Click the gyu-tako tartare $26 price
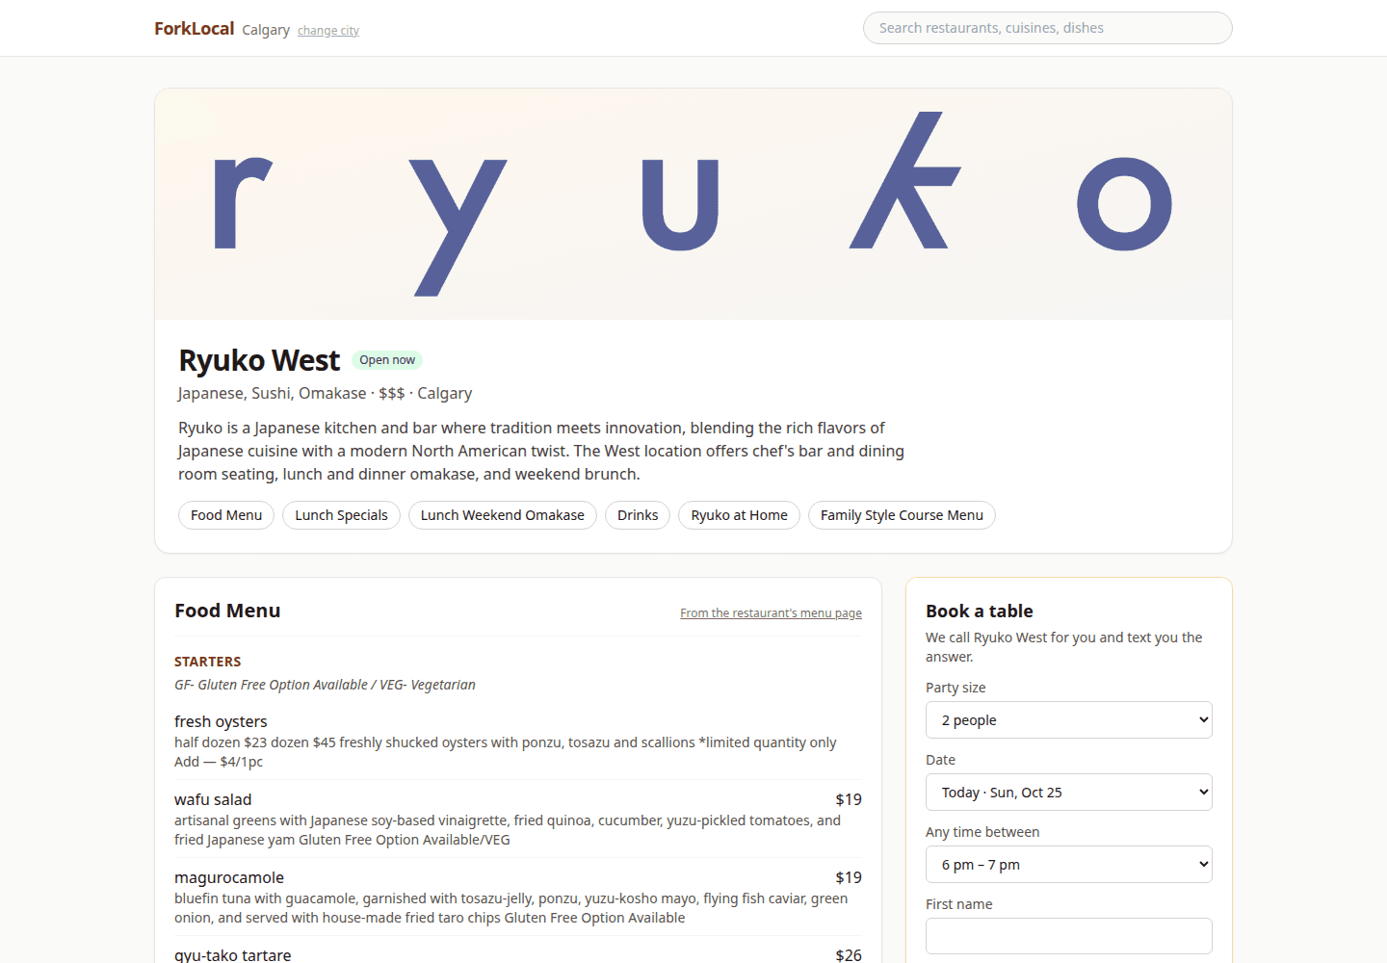 click(849, 954)
